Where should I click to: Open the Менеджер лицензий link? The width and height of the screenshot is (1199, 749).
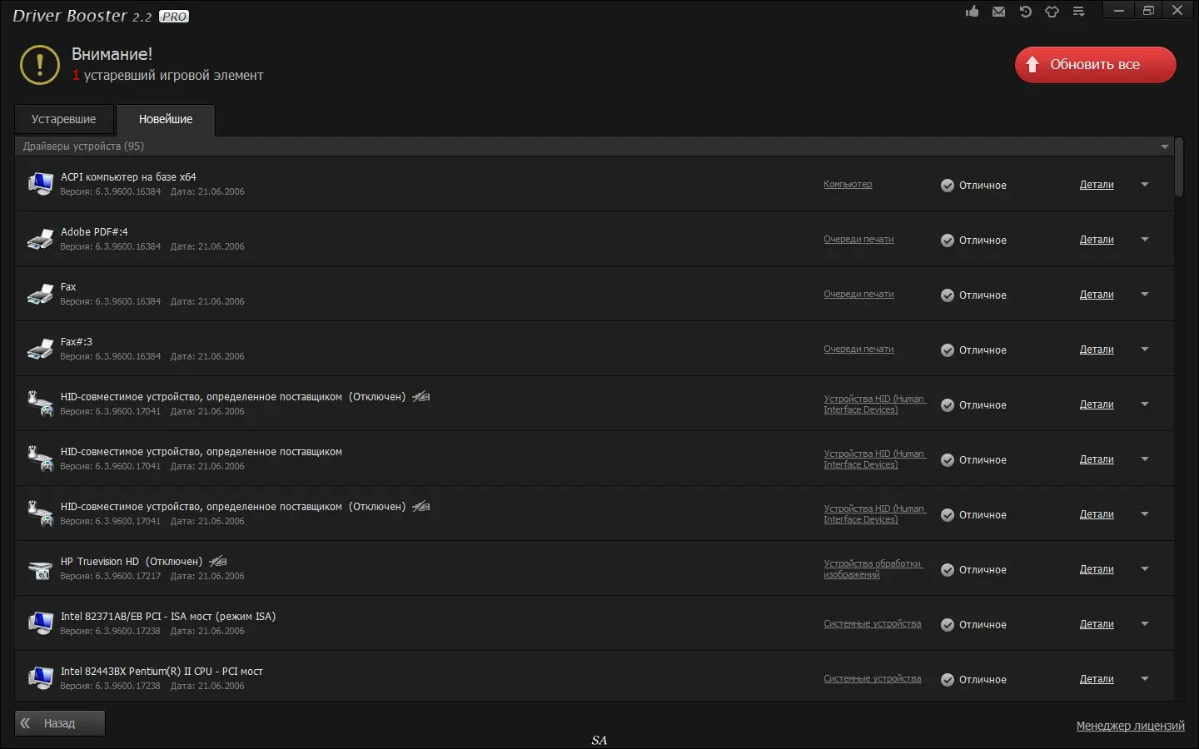pyautogui.click(x=1130, y=726)
